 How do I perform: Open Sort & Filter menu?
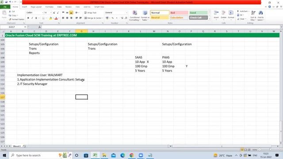(x=253, y=15)
